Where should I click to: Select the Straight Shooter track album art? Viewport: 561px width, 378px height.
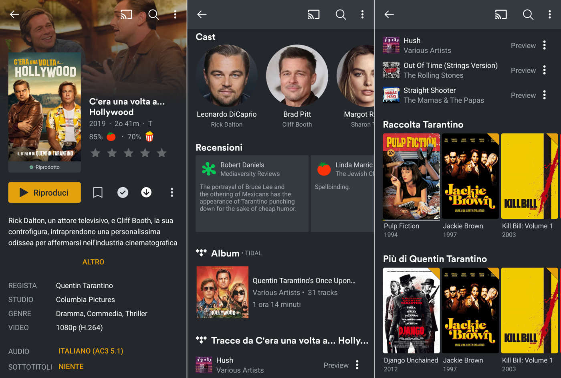[391, 95]
